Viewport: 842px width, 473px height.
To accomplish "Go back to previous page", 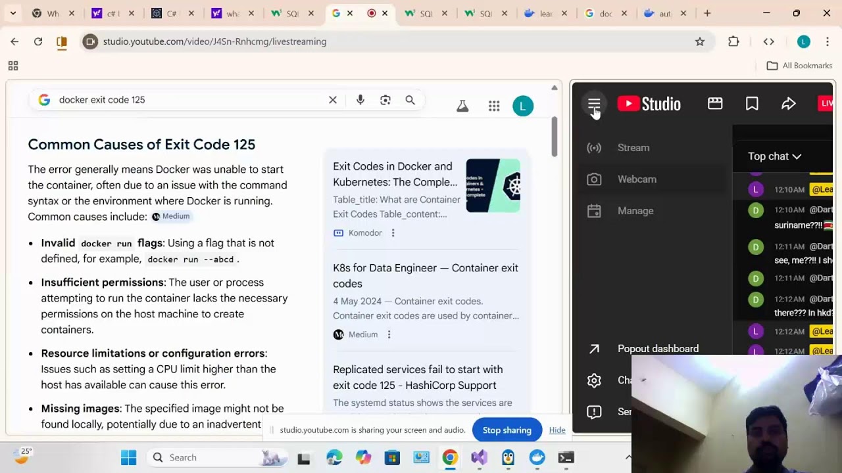I will [14, 41].
